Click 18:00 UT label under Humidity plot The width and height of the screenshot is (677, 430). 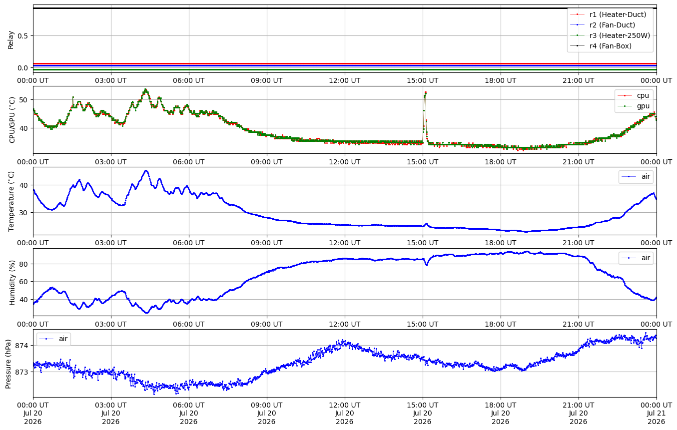pyautogui.click(x=501, y=324)
